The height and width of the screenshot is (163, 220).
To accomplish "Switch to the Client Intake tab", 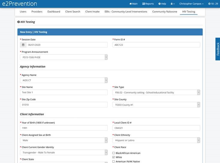I will (92, 12).
